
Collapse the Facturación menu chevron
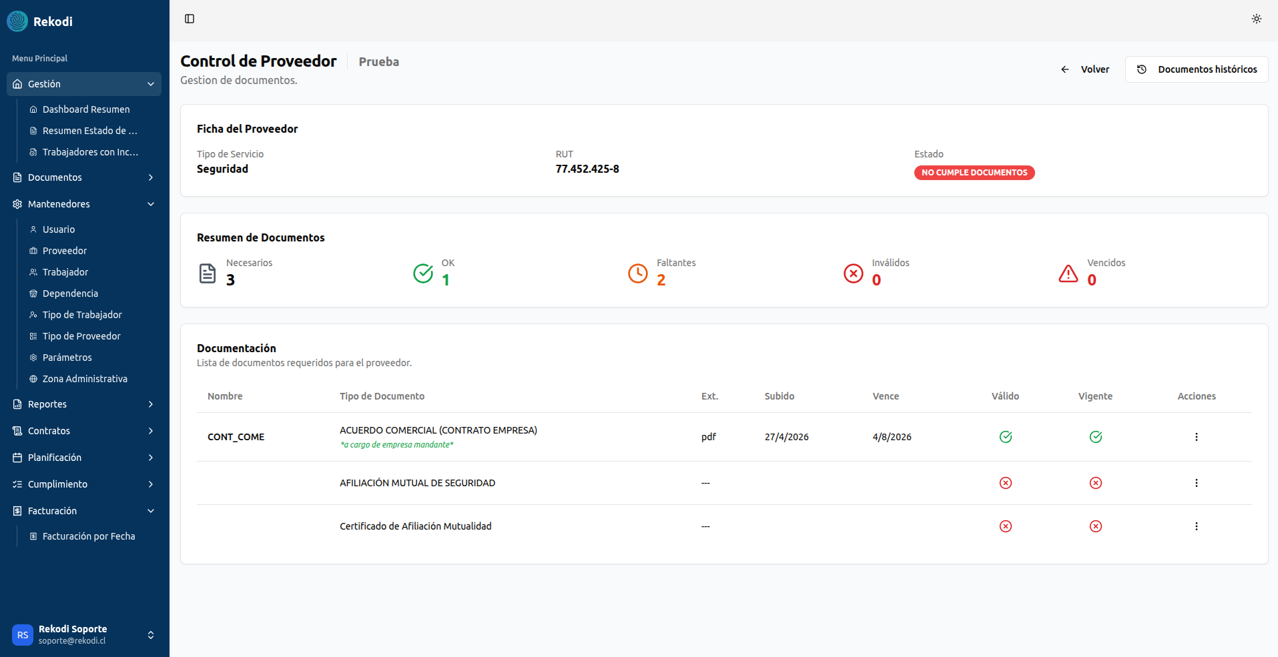pyautogui.click(x=151, y=511)
